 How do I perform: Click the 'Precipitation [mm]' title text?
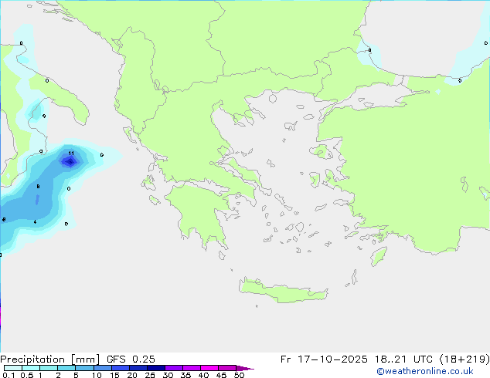[50, 359]
